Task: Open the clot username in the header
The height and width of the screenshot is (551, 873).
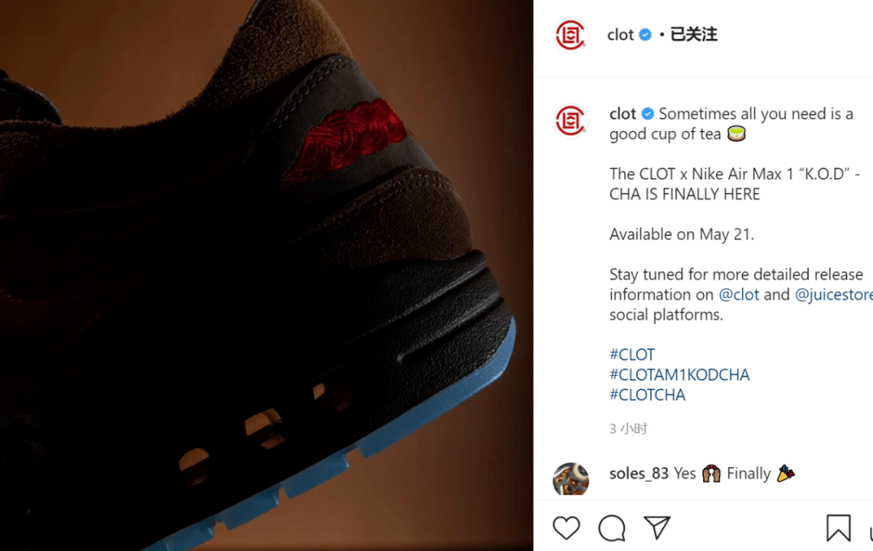Action: (x=620, y=35)
